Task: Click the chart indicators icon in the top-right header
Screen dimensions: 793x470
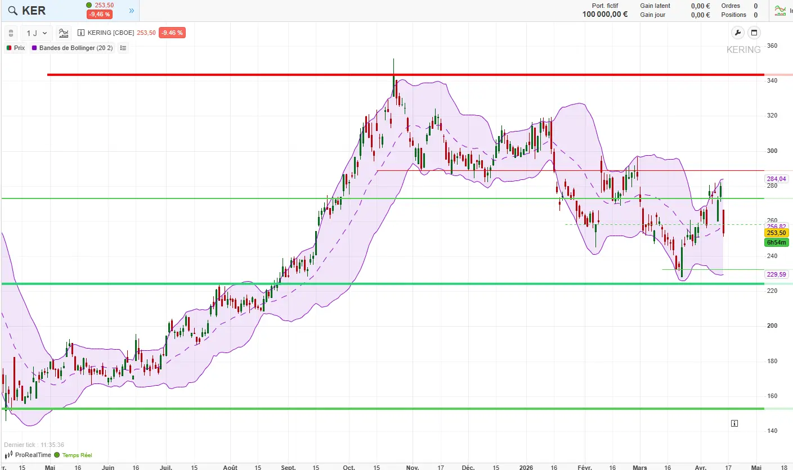Action: pos(781,11)
